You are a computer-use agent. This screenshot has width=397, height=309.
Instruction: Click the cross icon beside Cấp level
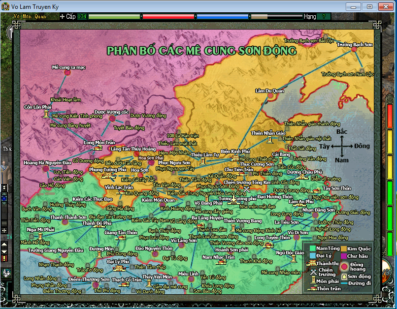62,17
